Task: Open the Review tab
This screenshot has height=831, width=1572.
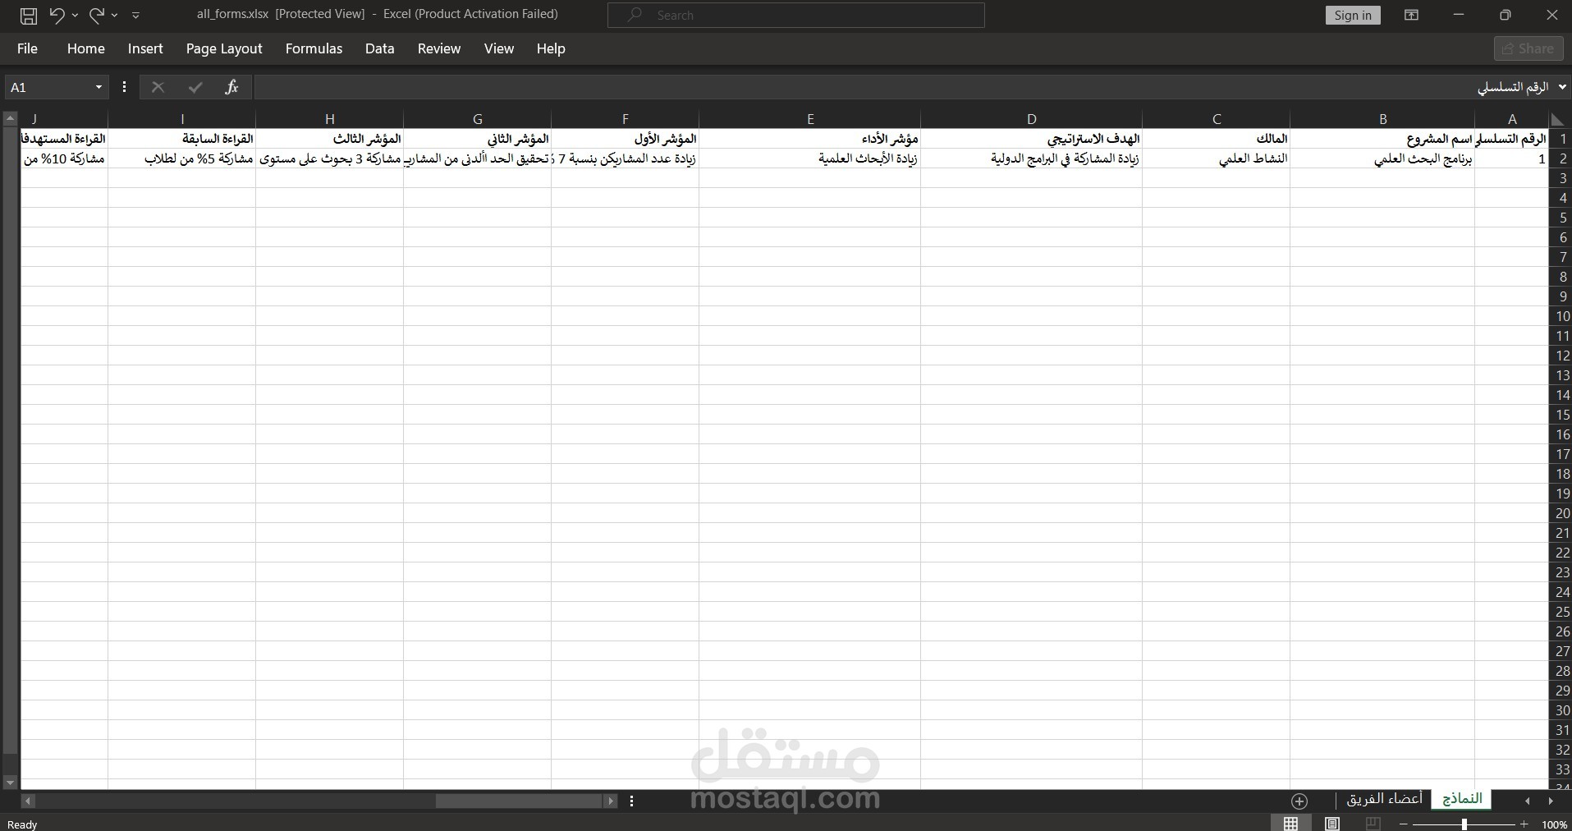Action: pyautogui.click(x=439, y=48)
